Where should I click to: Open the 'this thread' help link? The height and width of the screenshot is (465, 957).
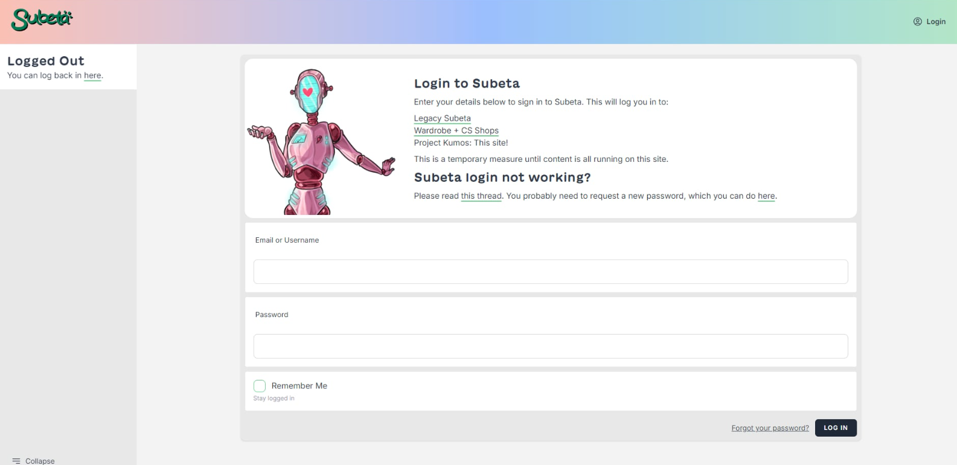click(x=481, y=196)
